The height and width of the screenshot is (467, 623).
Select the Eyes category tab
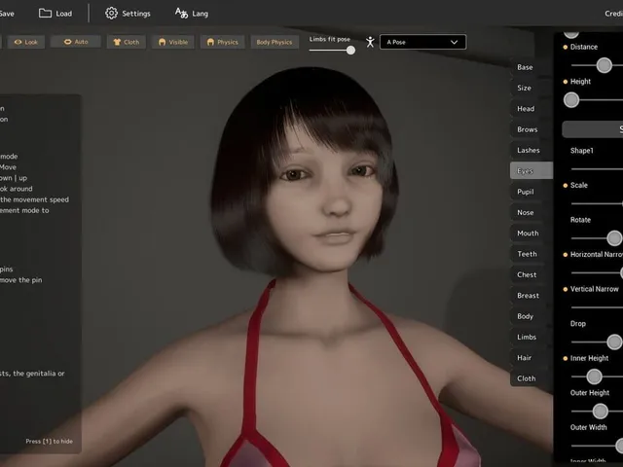[531, 171]
